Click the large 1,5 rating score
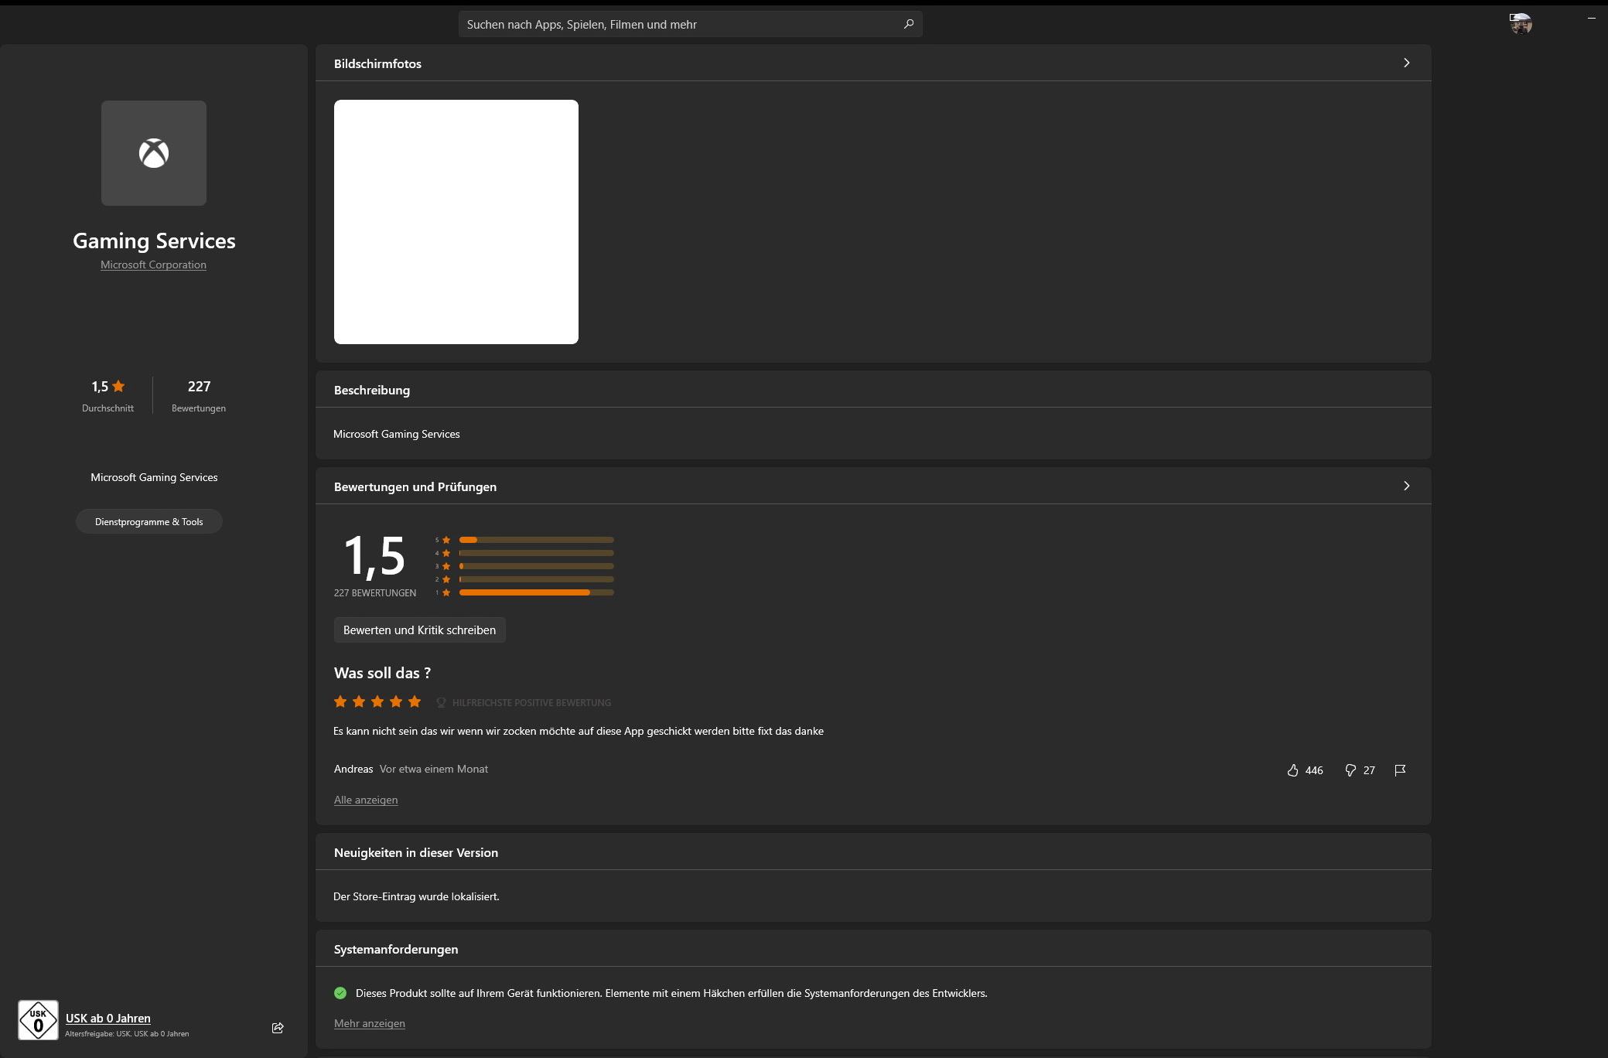 click(x=374, y=555)
